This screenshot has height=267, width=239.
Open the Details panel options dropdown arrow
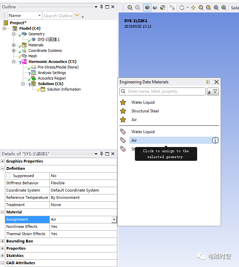(96, 154)
